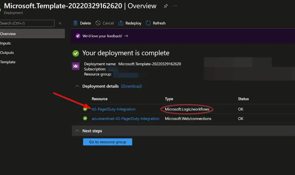Open the ellipsis more options menu
The image size is (295, 175).
click(175, 6)
